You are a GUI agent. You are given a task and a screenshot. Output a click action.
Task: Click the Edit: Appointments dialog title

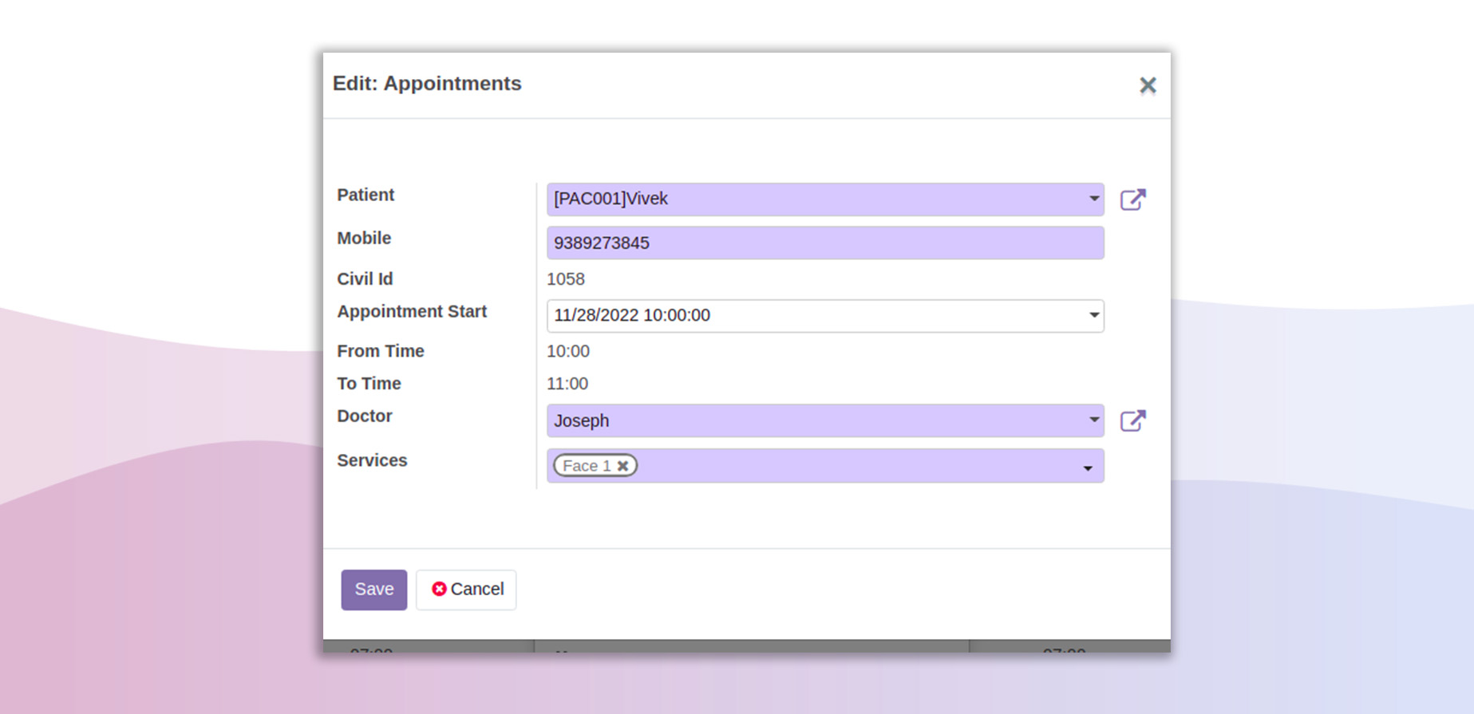coord(427,84)
